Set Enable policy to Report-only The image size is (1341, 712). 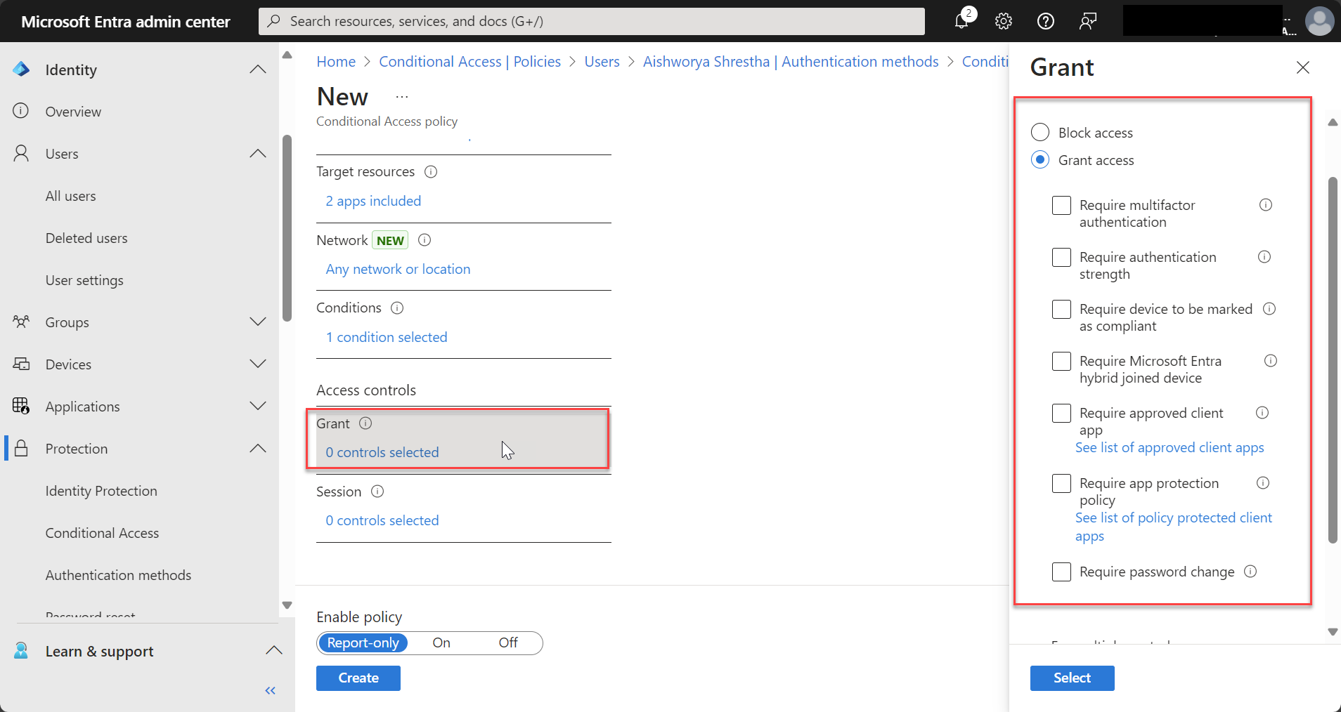point(363,642)
